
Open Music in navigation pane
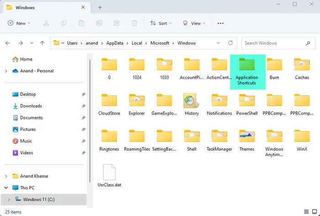point(22,141)
